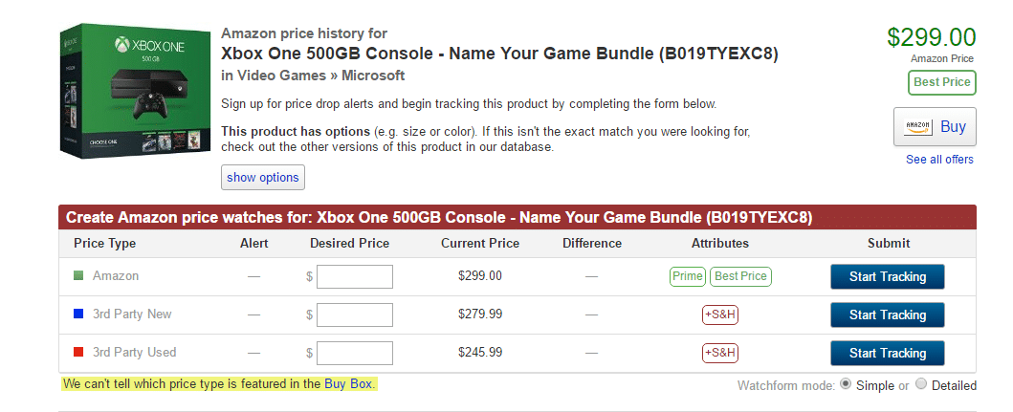Open the show options button
The image size is (1013, 412).
tap(263, 178)
